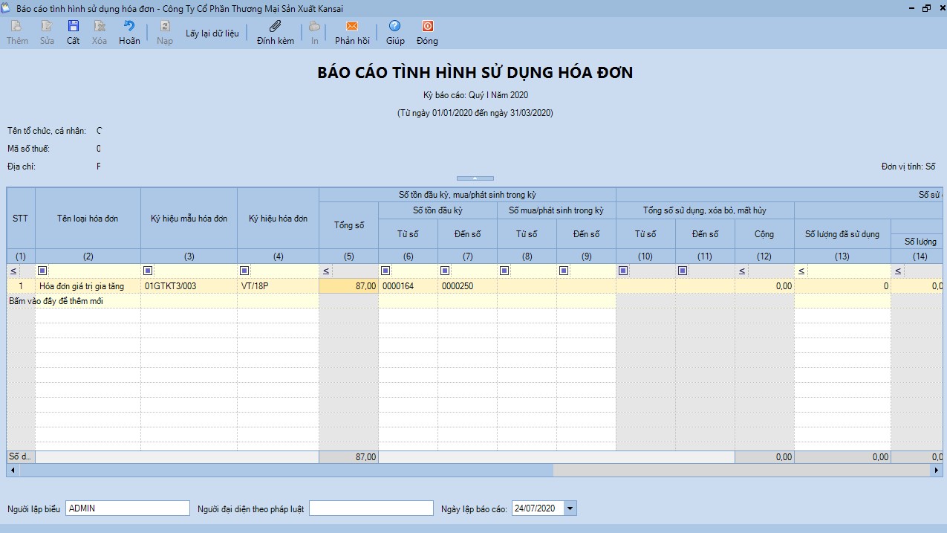Toggle filter operator under Ký hiệu mẫu hóa đơn
Screen dimensions: 947x533
149,271
